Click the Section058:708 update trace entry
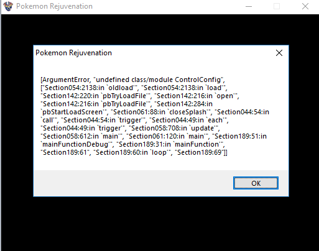 coord(173,128)
